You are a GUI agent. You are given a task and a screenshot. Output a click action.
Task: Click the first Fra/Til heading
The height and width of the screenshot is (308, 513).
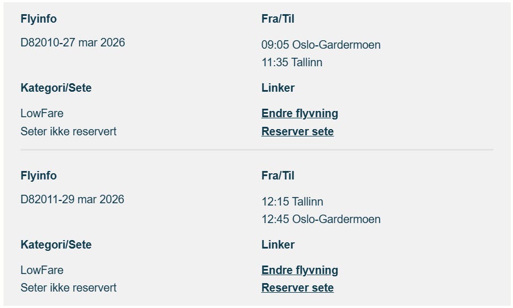coord(277,19)
